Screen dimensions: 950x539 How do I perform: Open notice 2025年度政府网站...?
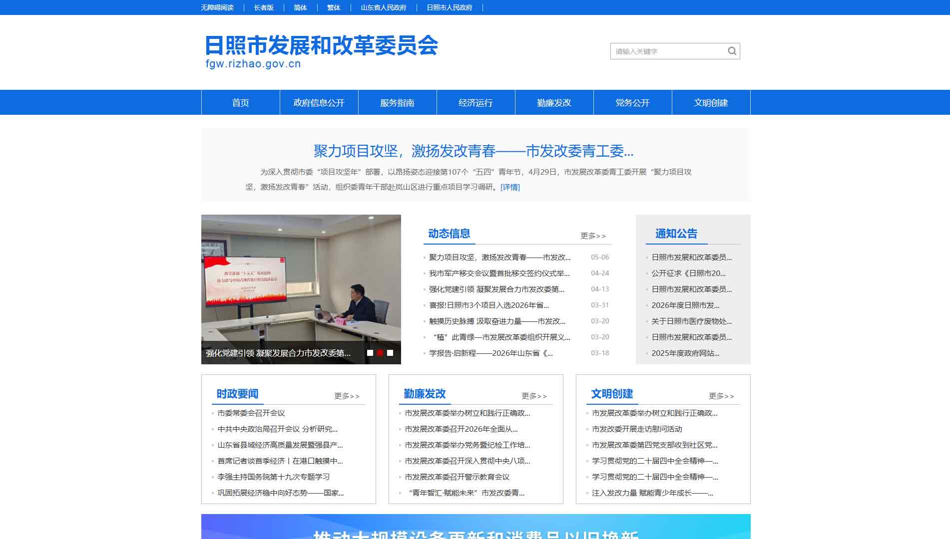(685, 353)
